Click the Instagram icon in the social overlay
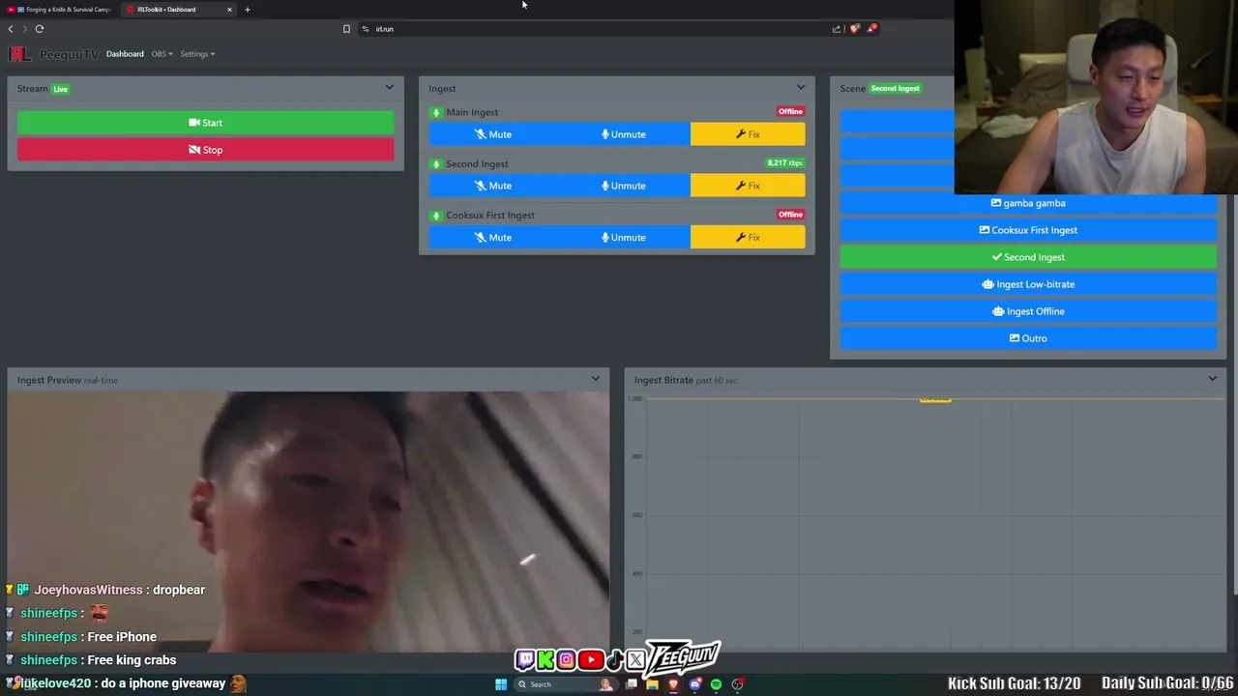The height and width of the screenshot is (696, 1238). (567, 660)
